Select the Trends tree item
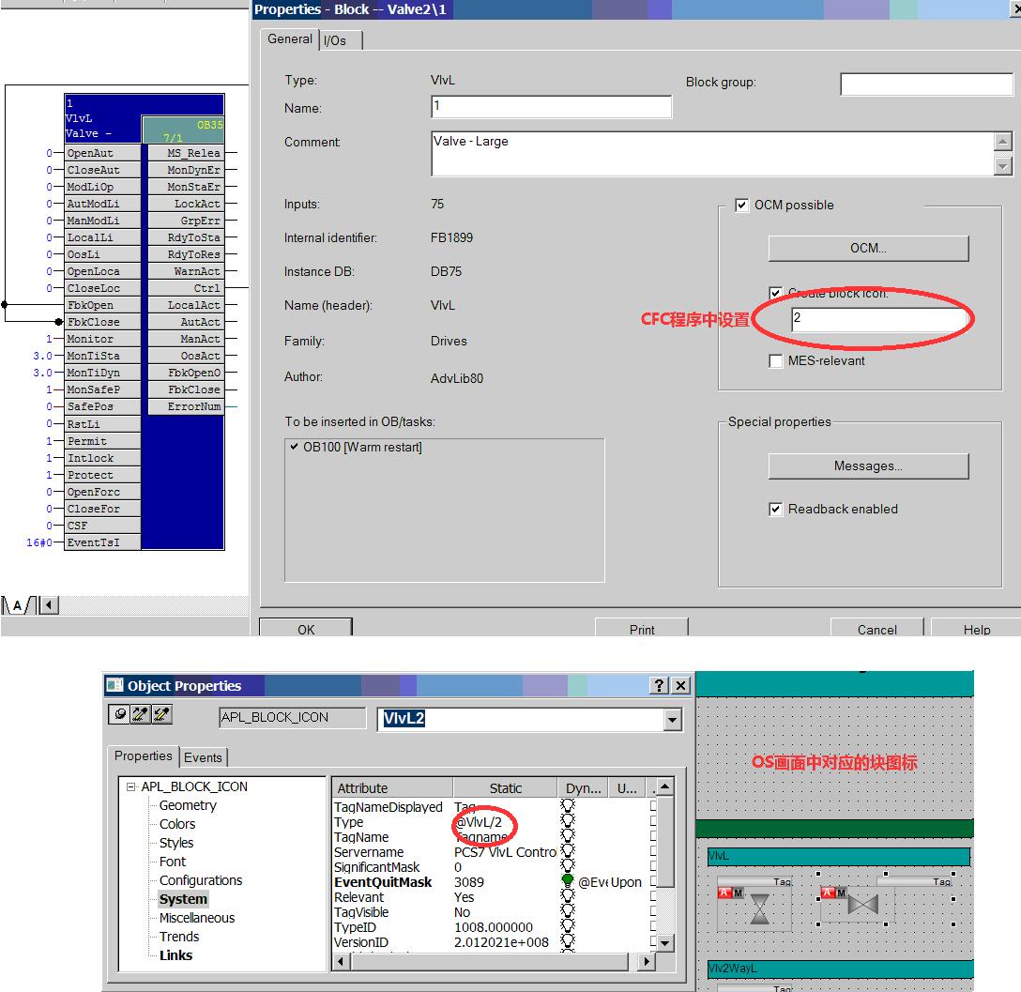 pyautogui.click(x=179, y=937)
